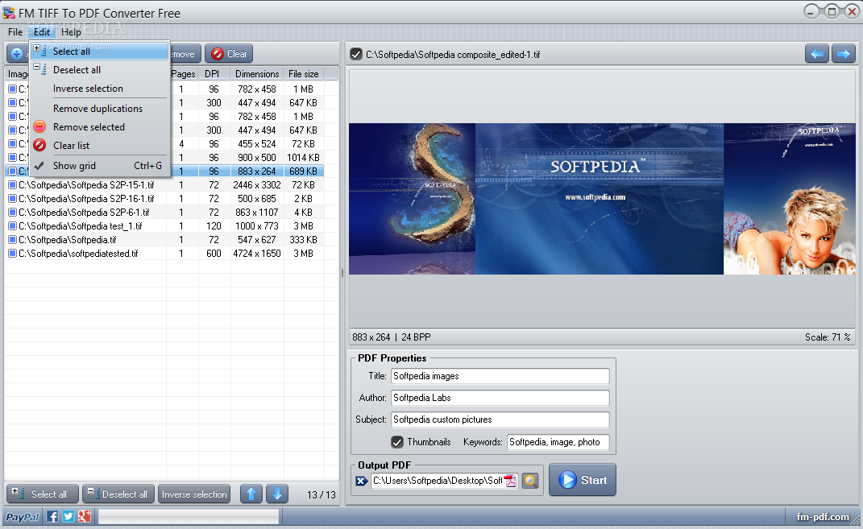Toggle the Thumbnails checkbox
Viewport: 863px width, 529px height.
[x=397, y=441]
